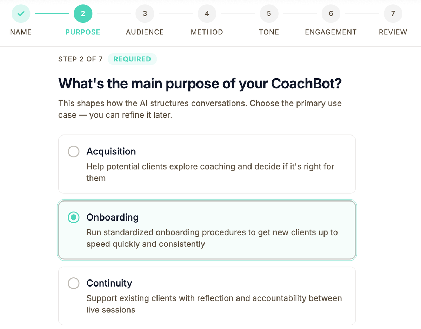Image resolution: width=421 pixels, height=329 pixels.
Task: Click the STEP 2 OF 7 label
Action: 80,59
